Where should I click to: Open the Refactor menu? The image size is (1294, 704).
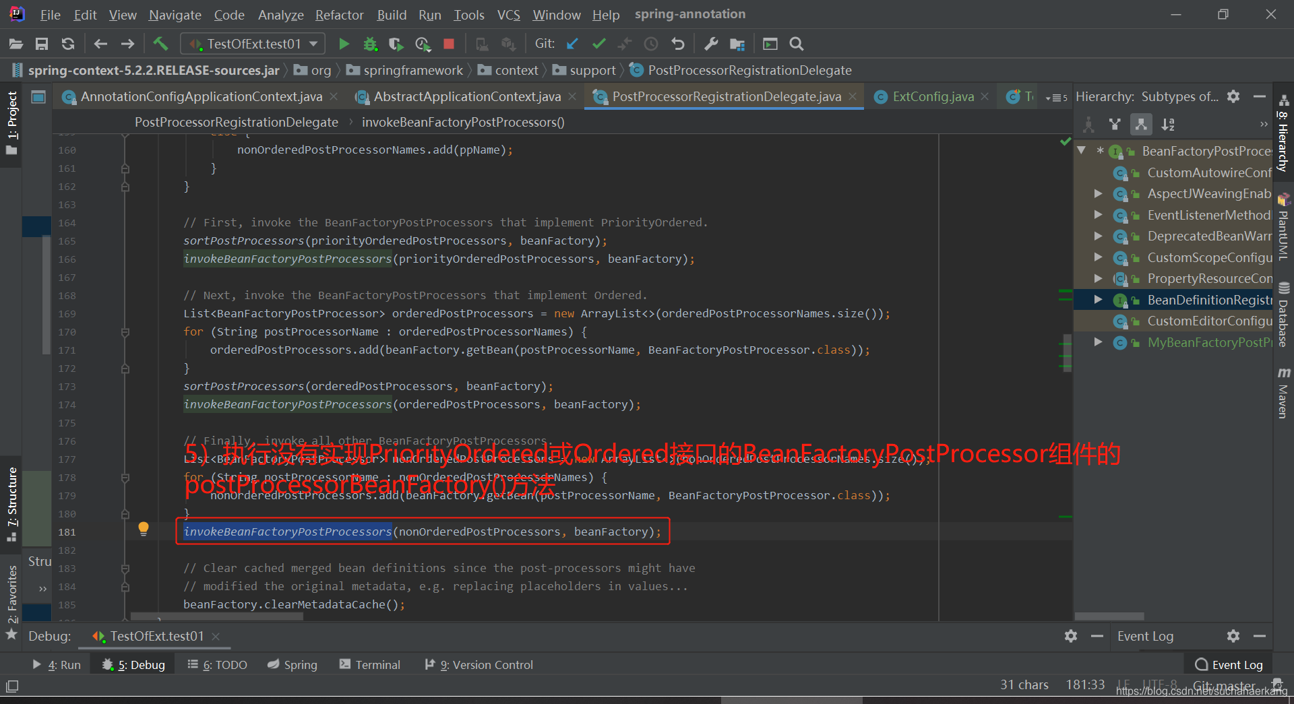coord(340,15)
